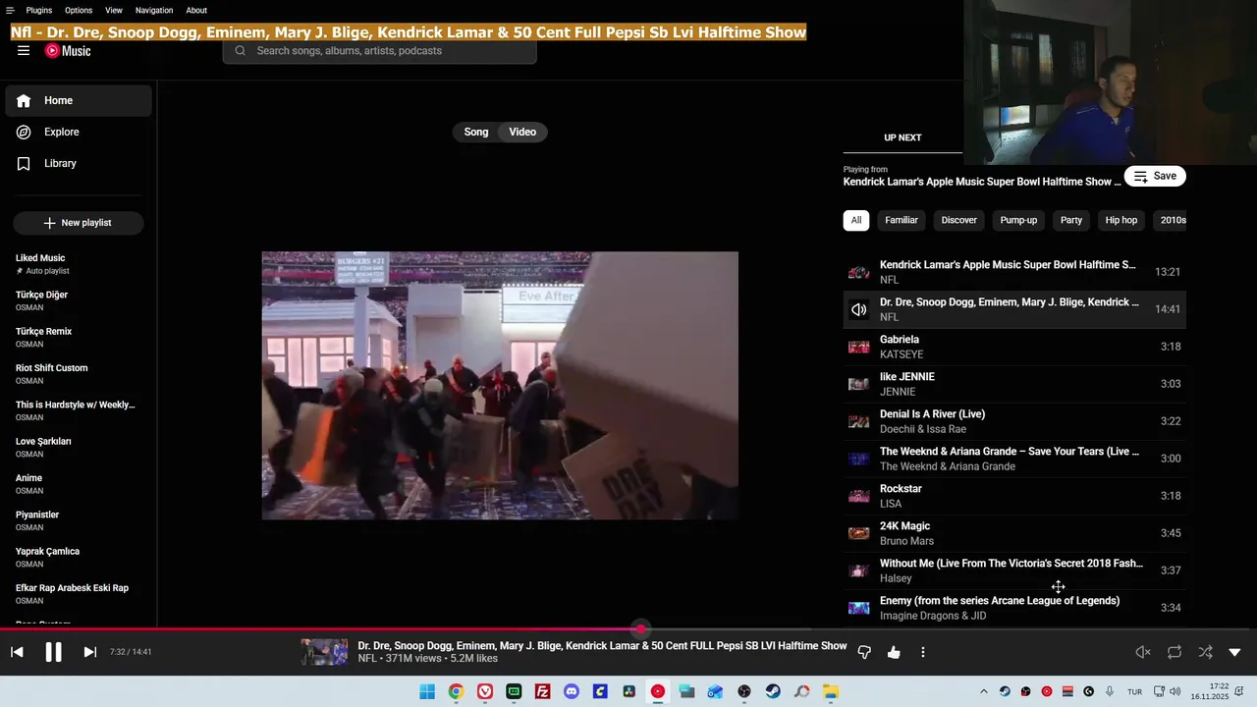
Task: Open Discord from taskbar
Action: pos(572,691)
